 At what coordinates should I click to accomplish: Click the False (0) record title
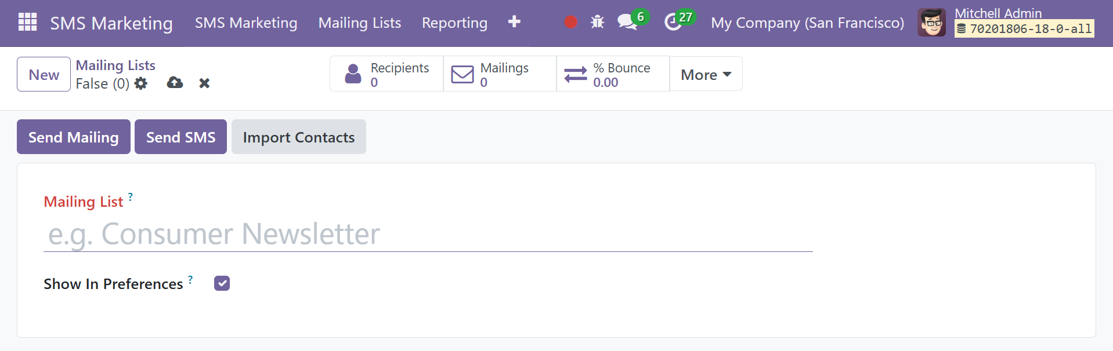103,84
